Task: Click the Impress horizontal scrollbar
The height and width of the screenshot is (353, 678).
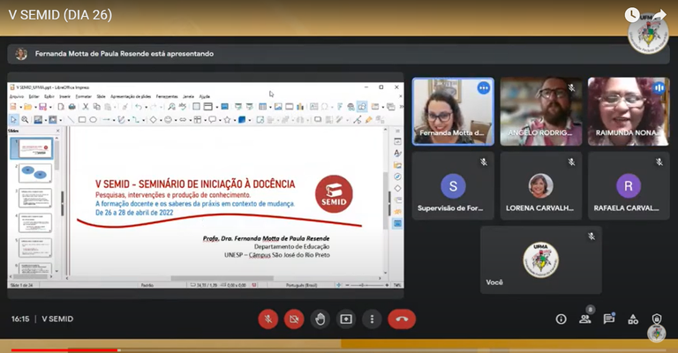Action: [x=223, y=278]
